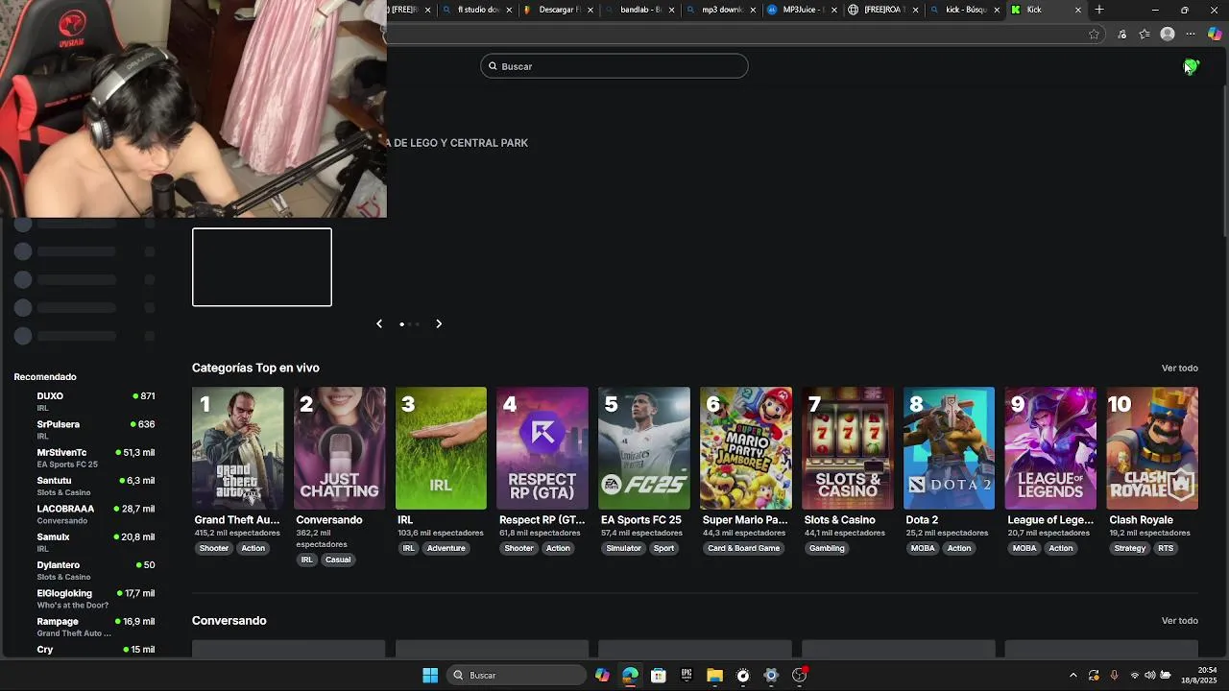This screenshot has width=1229, height=691.
Task: Switch to the kick - Búsqueda tab
Action: (x=964, y=10)
